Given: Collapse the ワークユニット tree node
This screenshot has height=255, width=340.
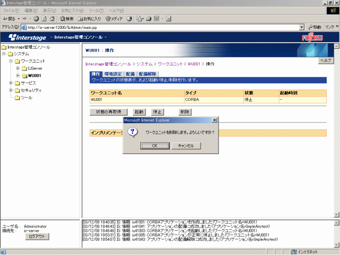Looking at the screenshot, I should pos(10,61).
